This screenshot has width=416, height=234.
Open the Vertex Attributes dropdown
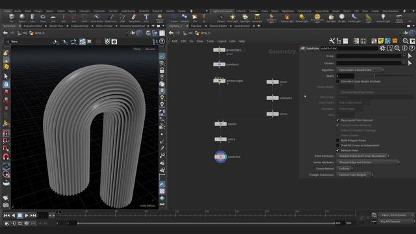pos(368,162)
